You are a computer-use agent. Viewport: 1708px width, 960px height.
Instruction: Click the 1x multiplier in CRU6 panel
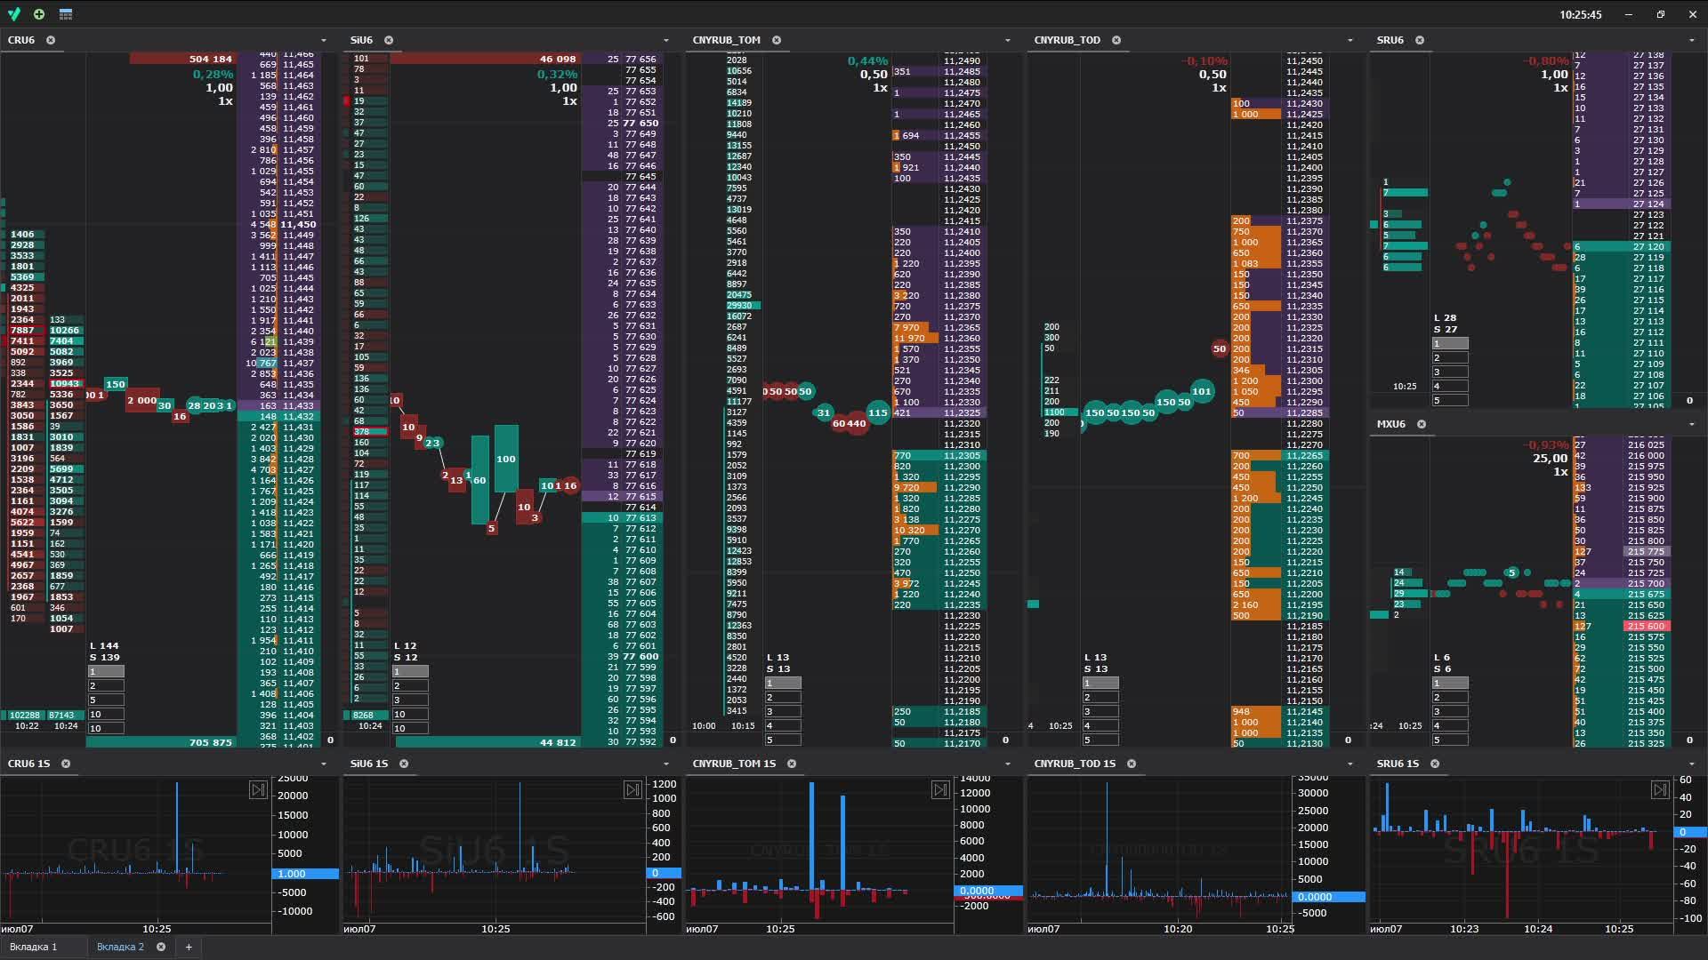(225, 101)
